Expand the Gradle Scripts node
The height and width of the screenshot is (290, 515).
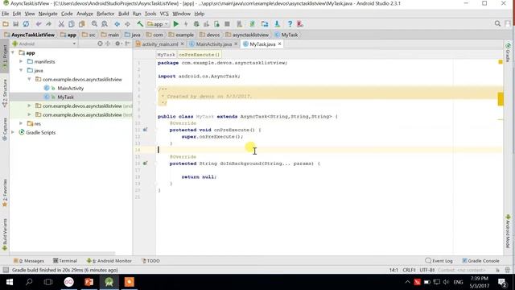click(13, 132)
